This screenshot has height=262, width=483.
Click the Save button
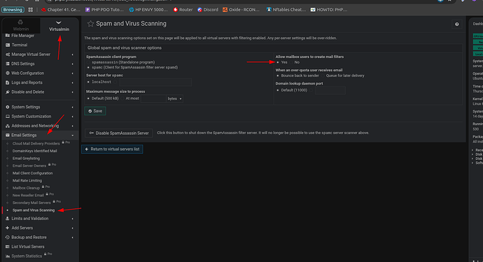95,111
